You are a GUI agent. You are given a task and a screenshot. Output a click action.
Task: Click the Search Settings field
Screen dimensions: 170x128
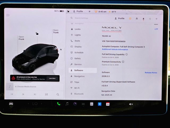coord(81,18)
